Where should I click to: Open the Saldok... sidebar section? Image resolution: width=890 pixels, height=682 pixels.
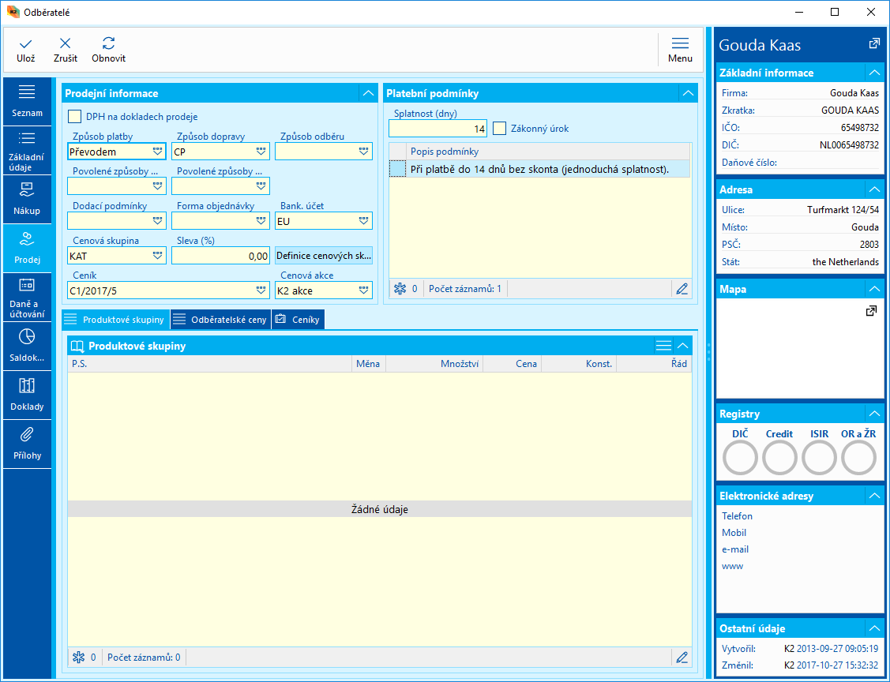coord(27,346)
